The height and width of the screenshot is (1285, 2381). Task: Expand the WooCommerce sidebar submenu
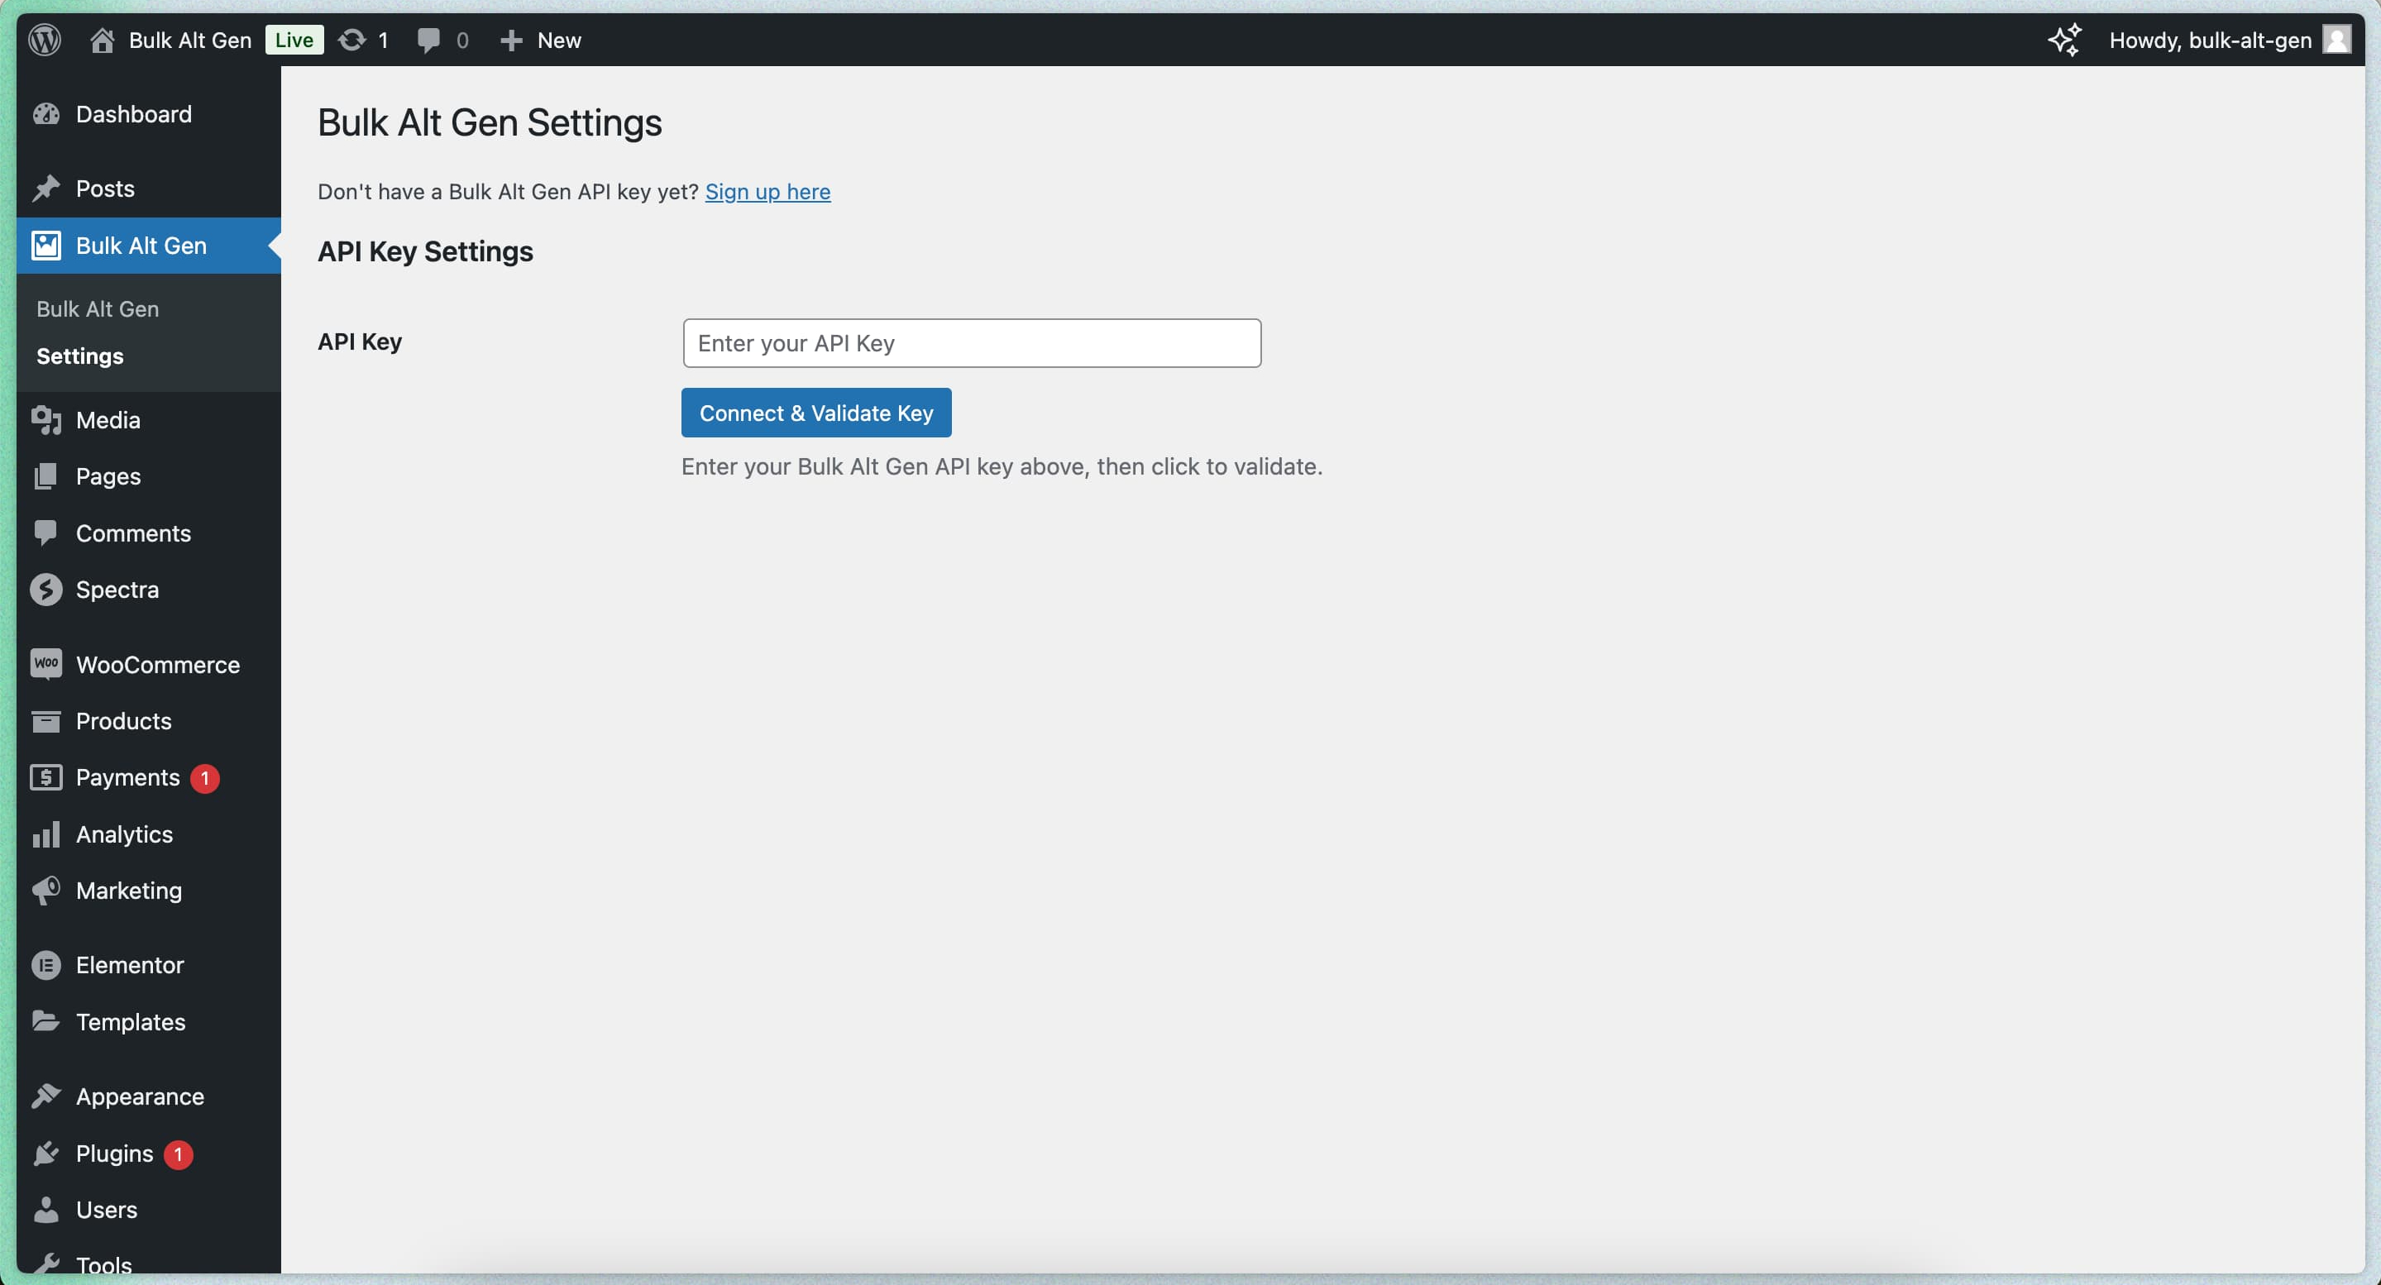coord(157,664)
